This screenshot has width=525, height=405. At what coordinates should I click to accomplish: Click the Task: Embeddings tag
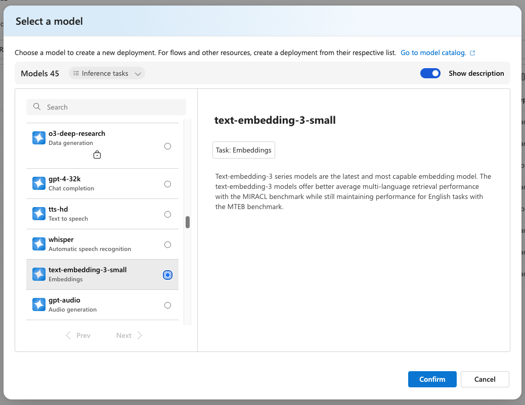coord(244,150)
